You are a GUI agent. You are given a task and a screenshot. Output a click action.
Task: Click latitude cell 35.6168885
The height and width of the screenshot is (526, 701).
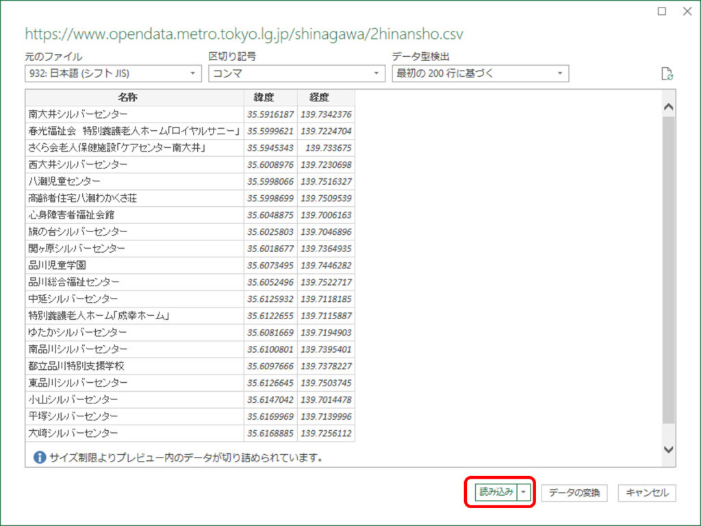(270, 433)
